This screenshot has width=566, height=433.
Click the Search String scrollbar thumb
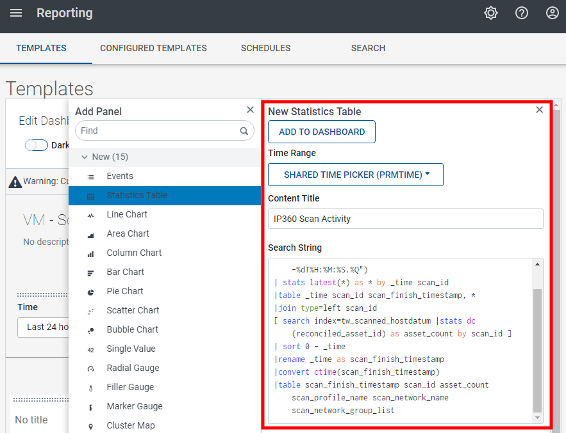[538, 350]
